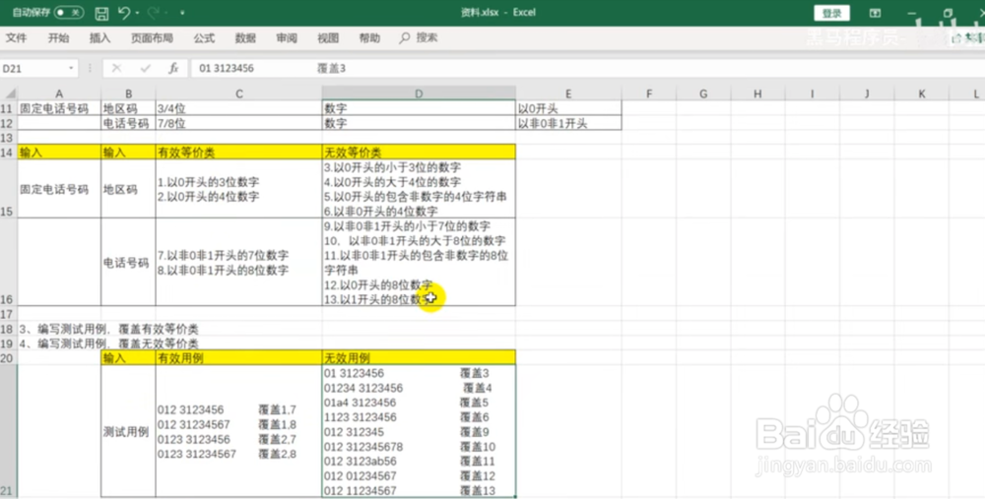Viewport: 985px width, 499px height.
Task: Click cell C11 3/4位
Action: (x=238, y=108)
